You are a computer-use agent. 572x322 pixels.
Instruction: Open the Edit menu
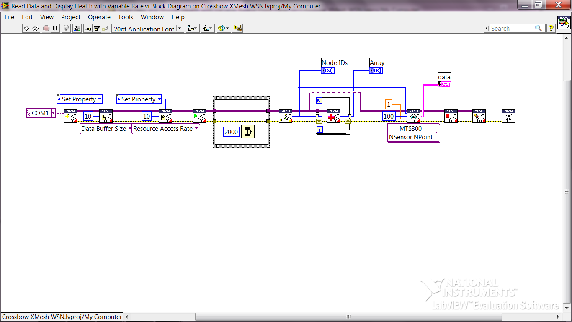(x=27, y=17)
